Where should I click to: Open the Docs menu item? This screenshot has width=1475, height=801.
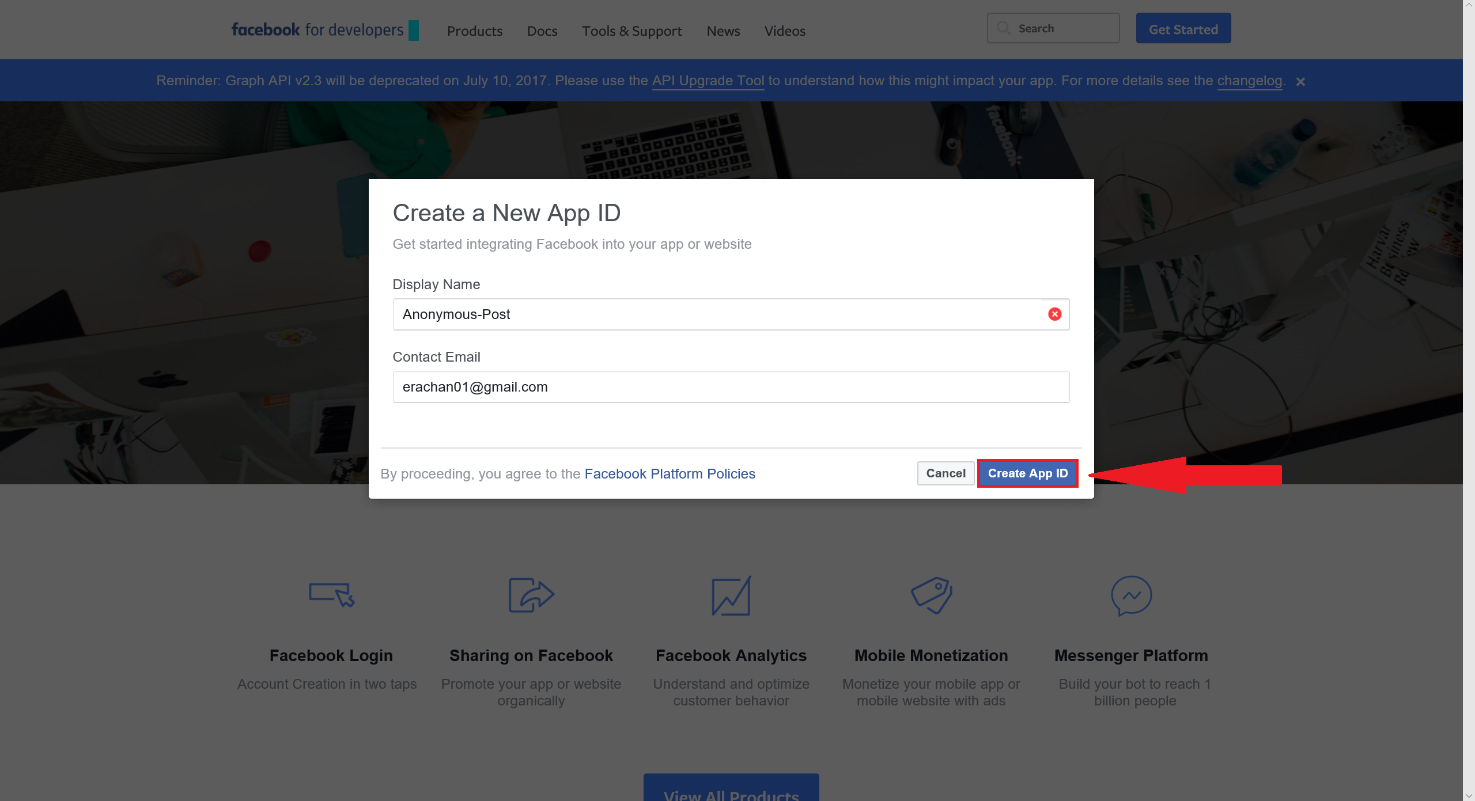pyautogui.click(x=542, y=31)
